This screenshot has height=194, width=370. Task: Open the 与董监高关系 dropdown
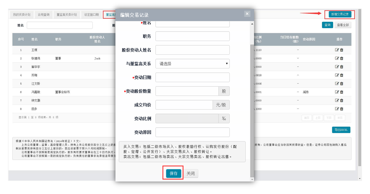pyautogui.click(x=192, y=64)
